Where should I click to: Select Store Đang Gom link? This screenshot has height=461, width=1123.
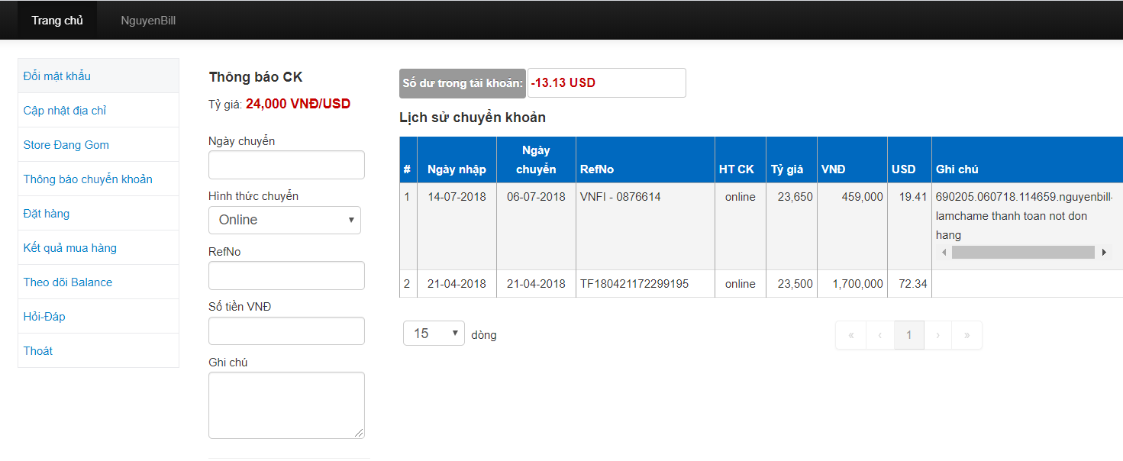click(66, 145)
